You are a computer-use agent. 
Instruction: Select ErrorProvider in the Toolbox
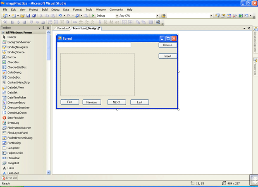pyautogui.click(x=16, y=117)
